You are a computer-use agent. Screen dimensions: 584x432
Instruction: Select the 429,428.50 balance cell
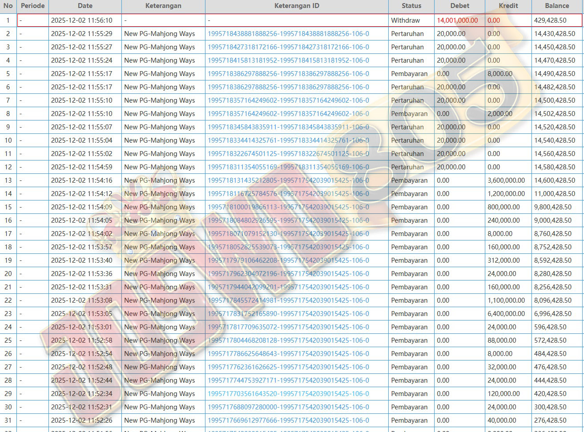(550, 20)
